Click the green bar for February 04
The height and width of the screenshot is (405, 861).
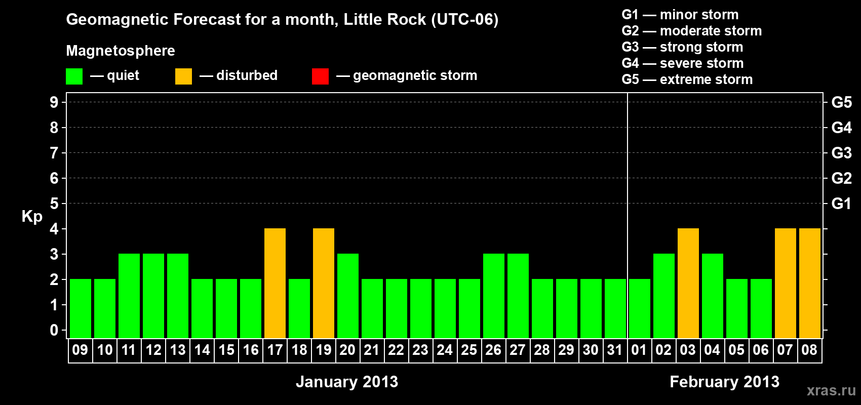pos(713,296)
